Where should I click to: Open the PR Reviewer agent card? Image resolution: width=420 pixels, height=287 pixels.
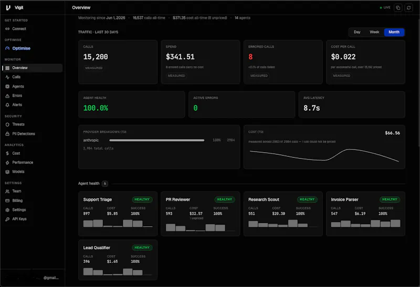(x=200, y=214)
